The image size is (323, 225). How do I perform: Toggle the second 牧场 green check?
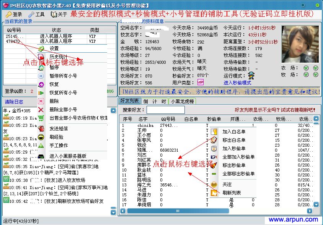click(x=316, y=74)
